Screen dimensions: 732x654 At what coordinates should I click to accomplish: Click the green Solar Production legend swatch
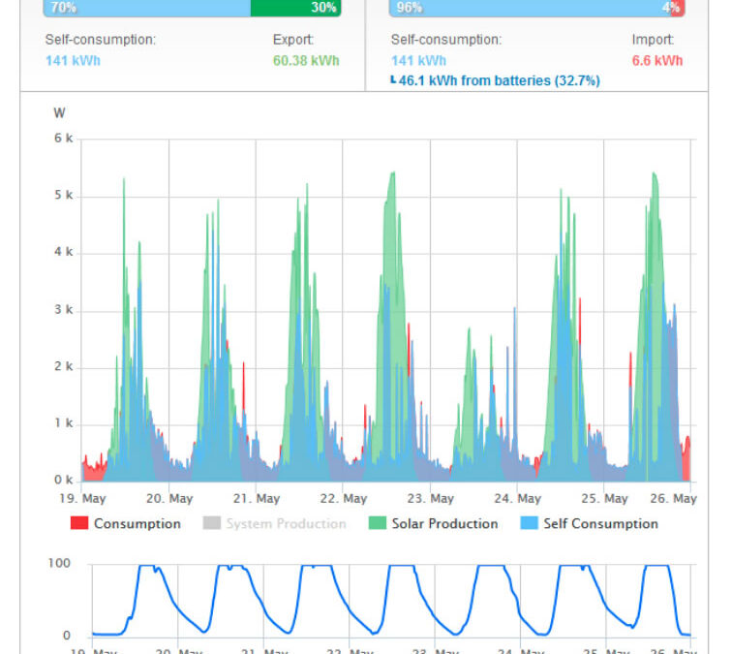(x=378, y=524)
